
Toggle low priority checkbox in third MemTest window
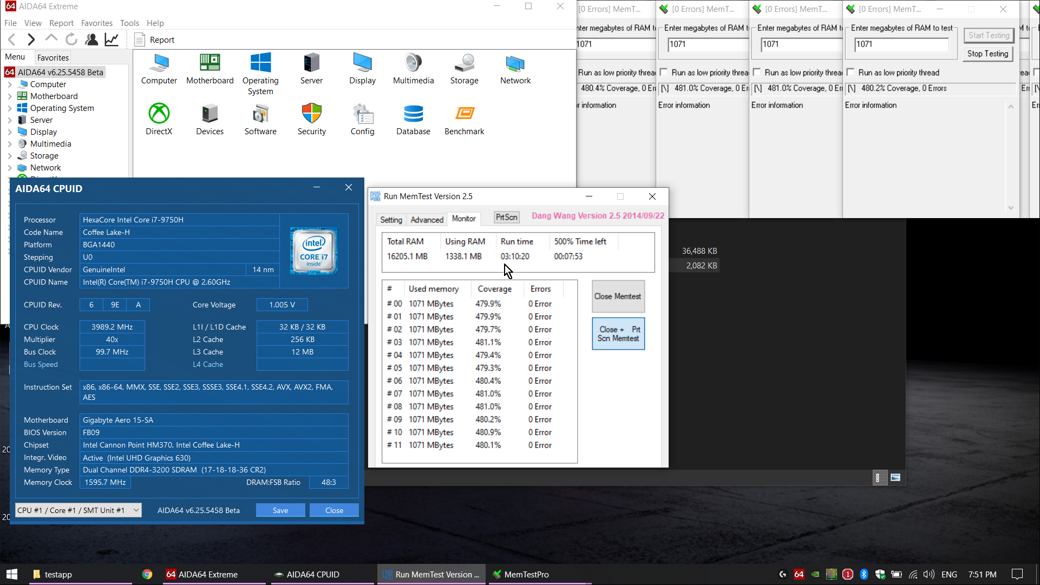point(757,73)
